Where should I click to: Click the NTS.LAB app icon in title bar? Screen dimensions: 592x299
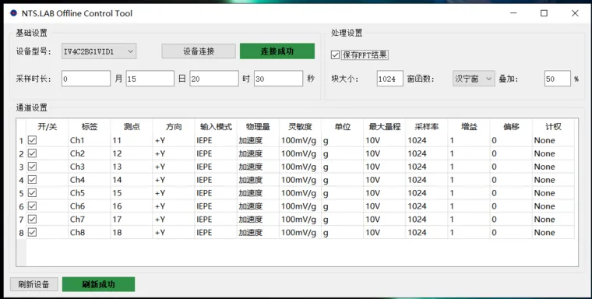tap(13, 13)
